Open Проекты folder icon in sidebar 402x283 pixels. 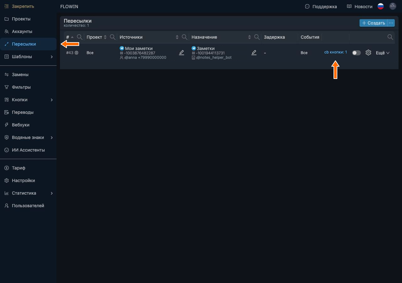7,19
